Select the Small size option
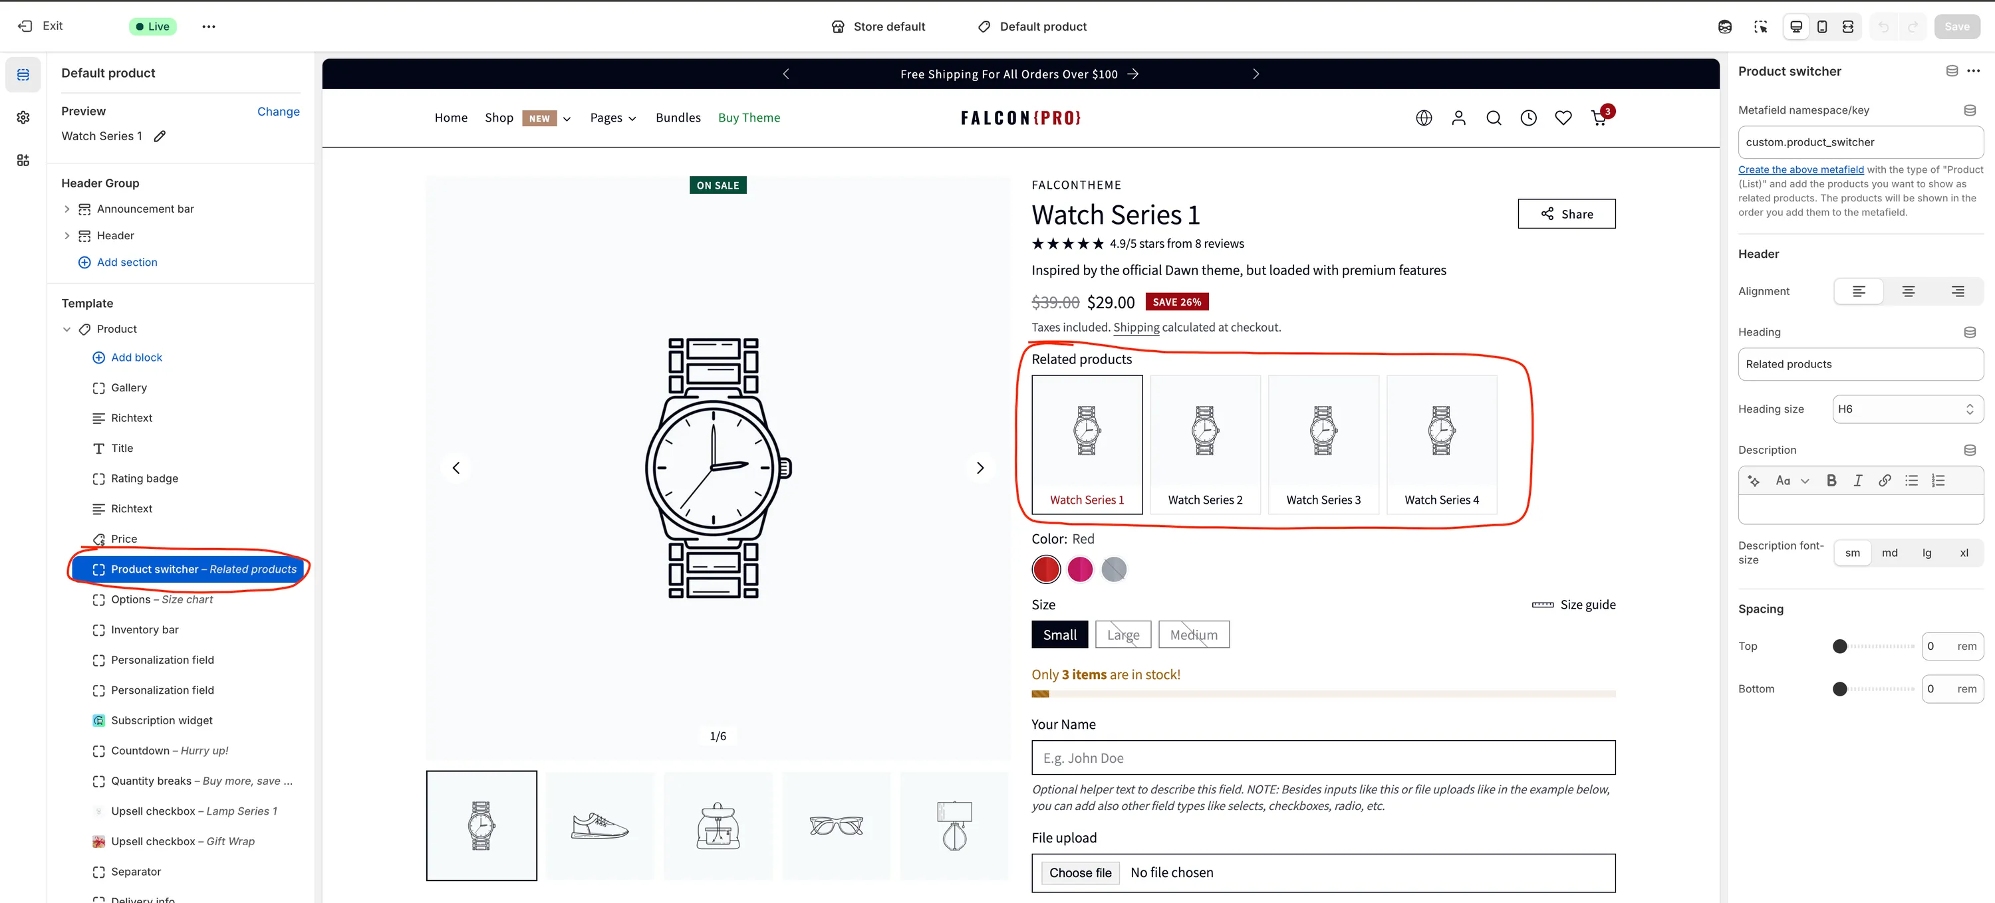 1059,635
